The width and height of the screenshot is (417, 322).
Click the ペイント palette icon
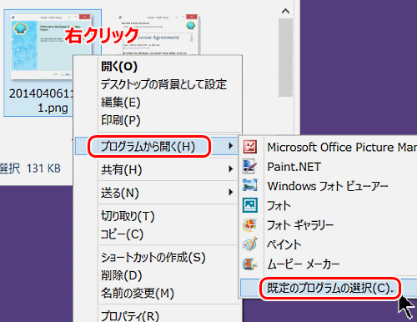[250, 244]
